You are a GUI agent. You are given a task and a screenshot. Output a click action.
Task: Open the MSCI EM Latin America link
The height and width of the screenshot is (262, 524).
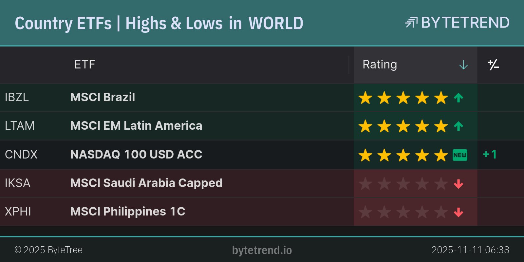click(x=136, y=126)
